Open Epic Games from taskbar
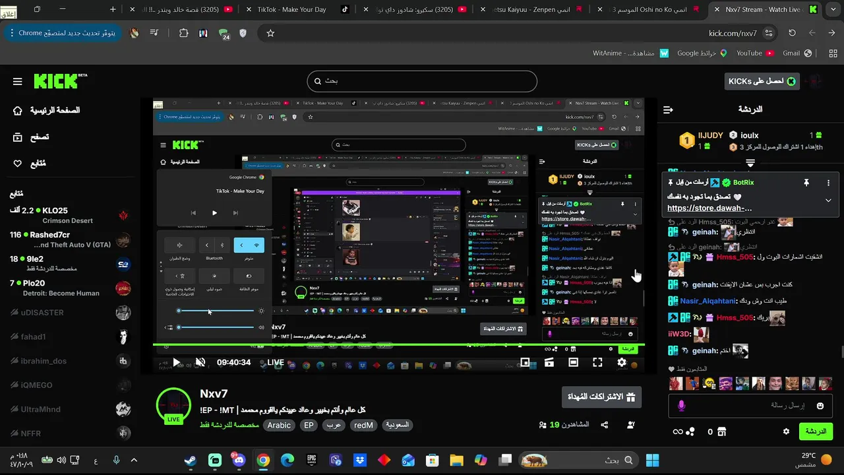The height and width of the screenshot is (475, 844). tap(311, 460)
